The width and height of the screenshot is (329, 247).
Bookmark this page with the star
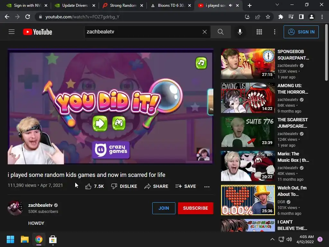268,17
